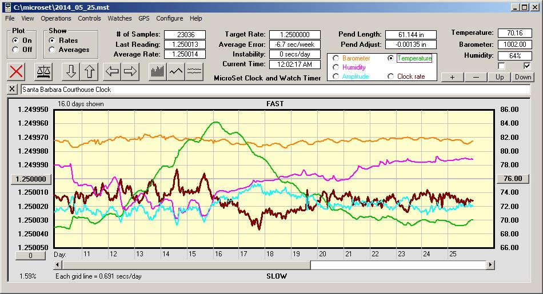The image size is (543, 294).
Task: Click the red X delete icon button
Action: coord(17,71)
